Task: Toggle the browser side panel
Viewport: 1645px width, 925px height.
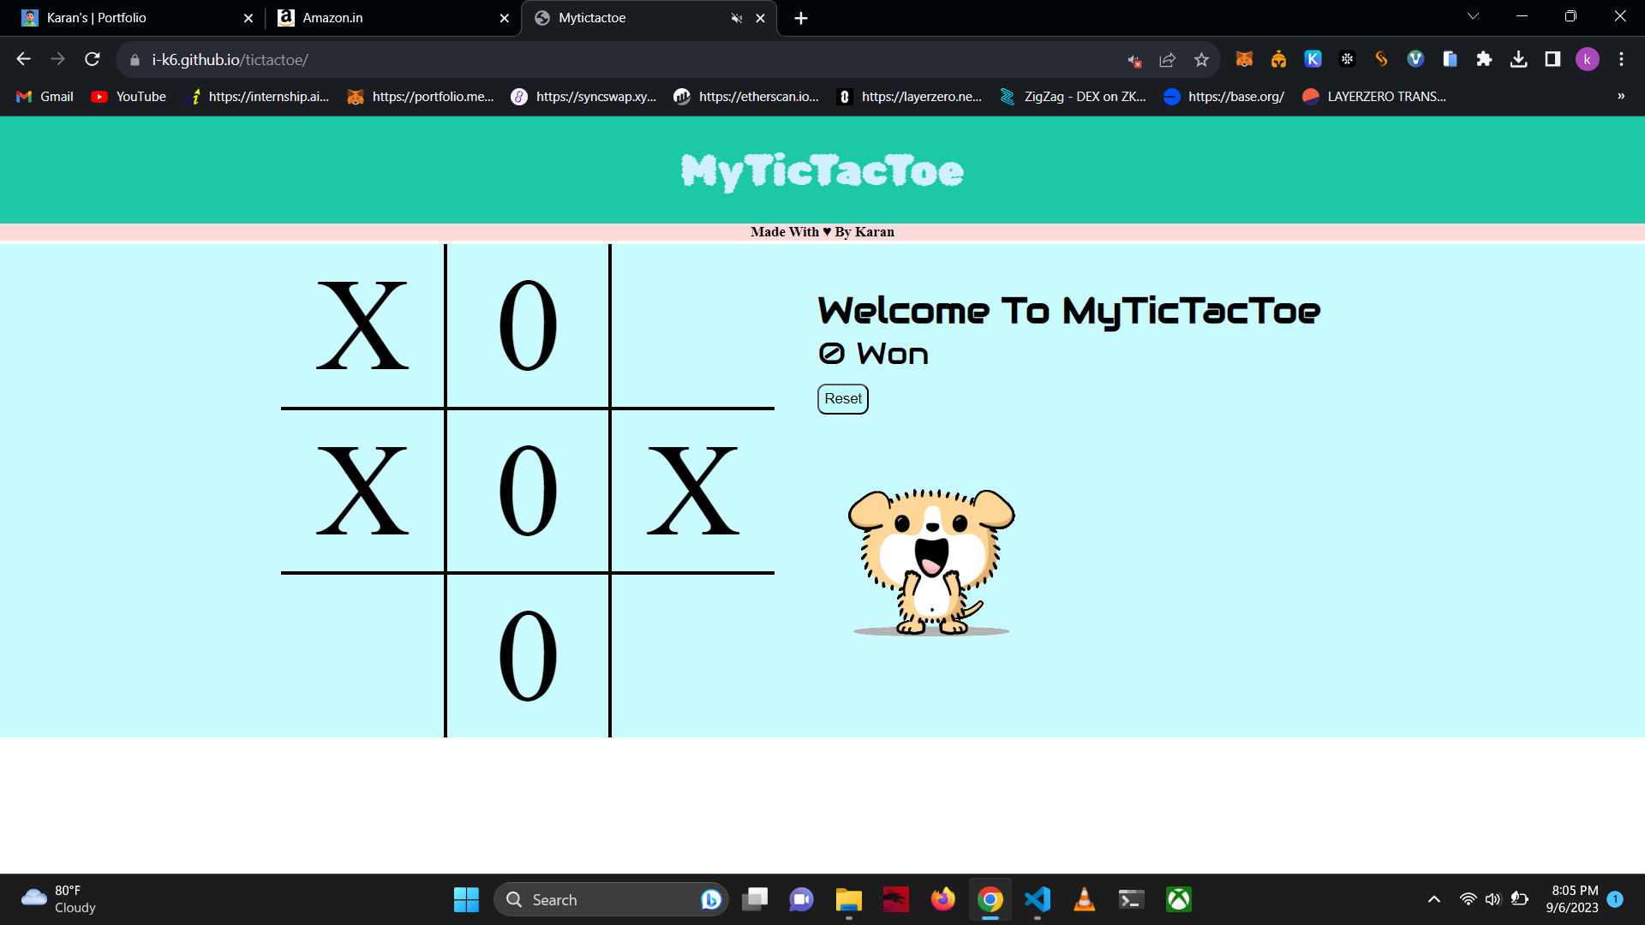Action: (1552, 59)
